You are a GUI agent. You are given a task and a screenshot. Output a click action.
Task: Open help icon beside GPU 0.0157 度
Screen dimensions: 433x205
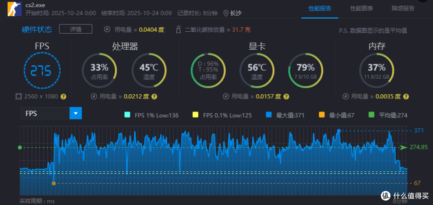pos(286,96)
